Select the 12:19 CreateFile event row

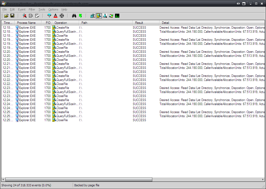click(x=133, y=40)
